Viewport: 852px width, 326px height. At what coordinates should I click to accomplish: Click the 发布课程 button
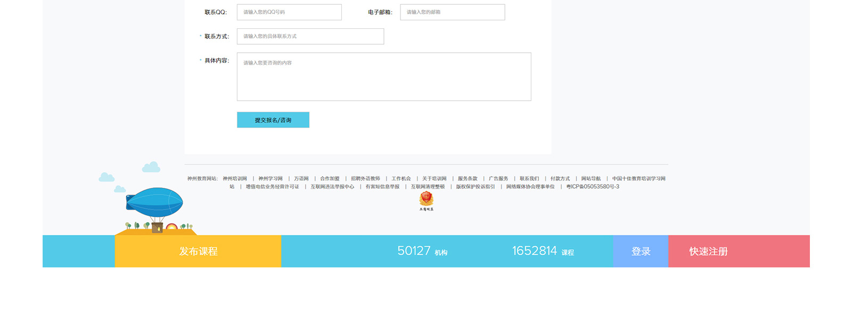(x=198, y=251)
